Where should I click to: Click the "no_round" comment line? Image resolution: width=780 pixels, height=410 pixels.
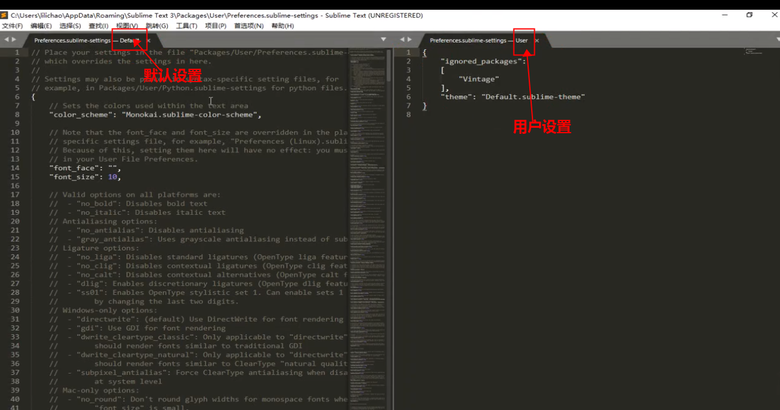tap(198, 400)
